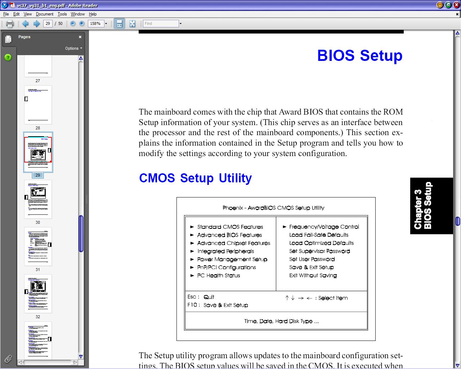Click the thumbnail panel scroll right arrow

tap(75, 362)
